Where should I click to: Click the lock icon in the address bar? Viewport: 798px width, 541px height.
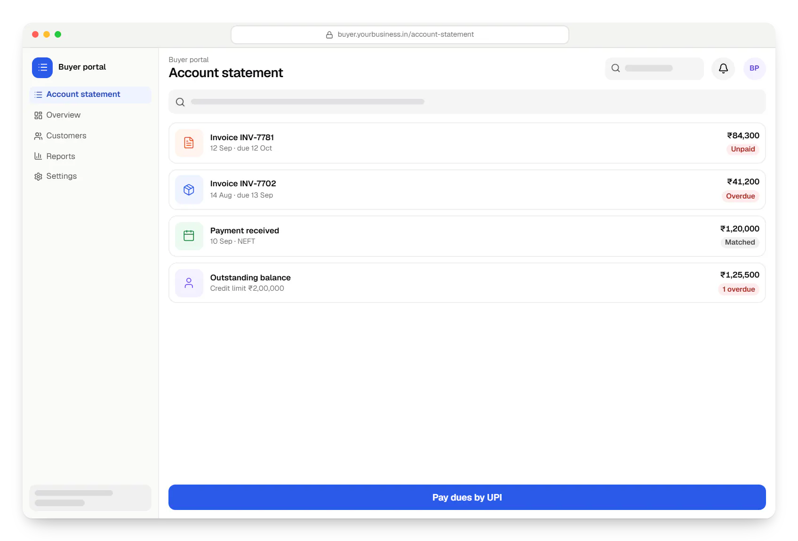tap(329, 35)
